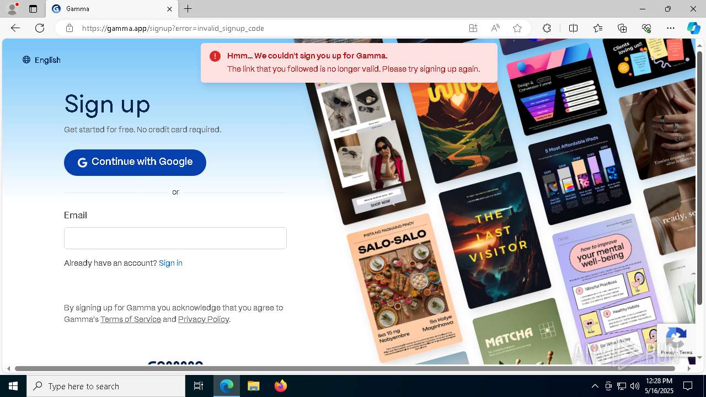
Task: Click the vertical page scrollbar
Action: click(699, 178)
